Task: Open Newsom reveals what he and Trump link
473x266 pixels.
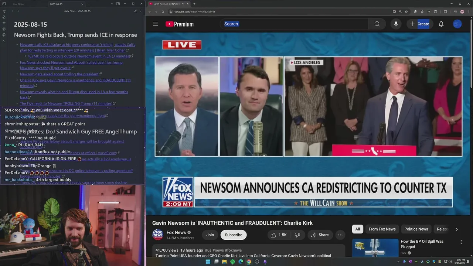Action: (x=74, y=95)
